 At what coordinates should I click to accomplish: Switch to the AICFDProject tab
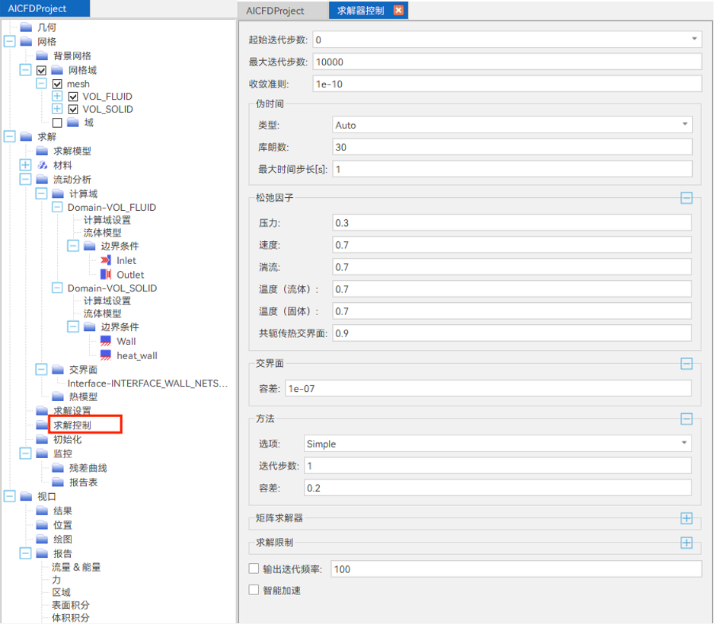click(x=276, y=11)
